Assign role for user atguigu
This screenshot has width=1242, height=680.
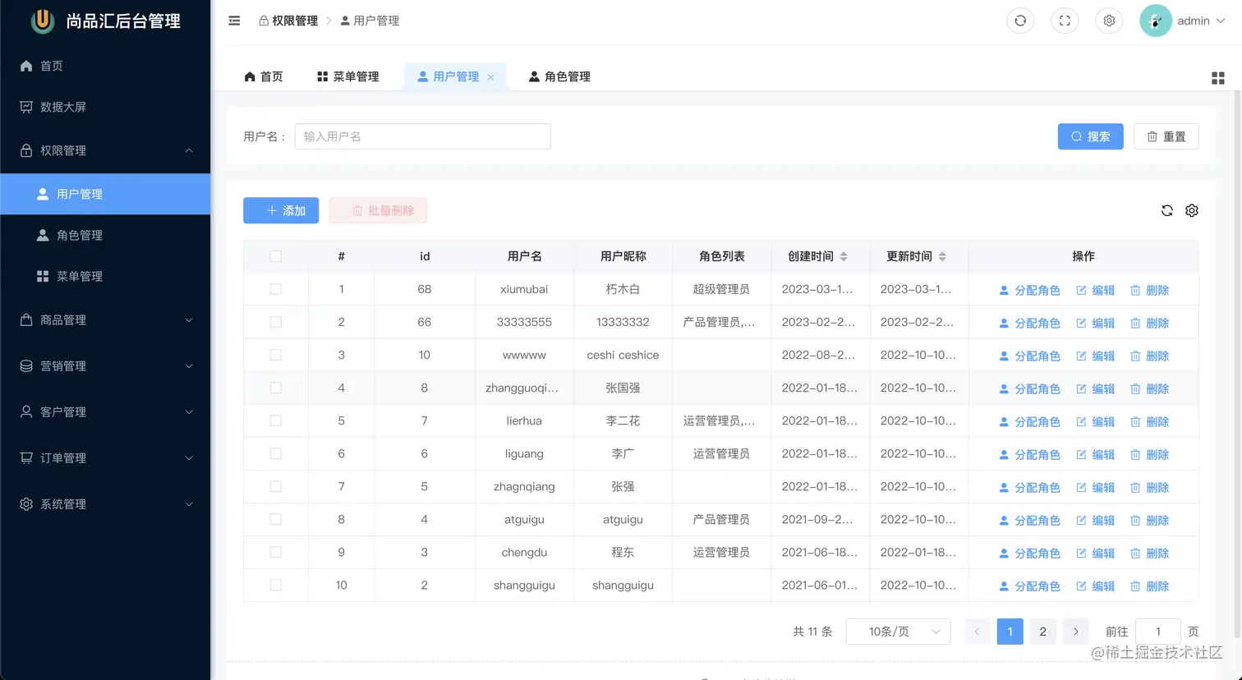[x=1030, y=520]
